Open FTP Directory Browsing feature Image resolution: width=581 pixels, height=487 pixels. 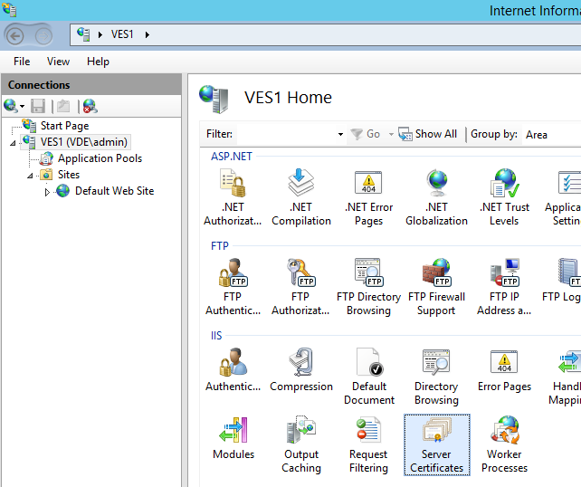tap(368, 286)
